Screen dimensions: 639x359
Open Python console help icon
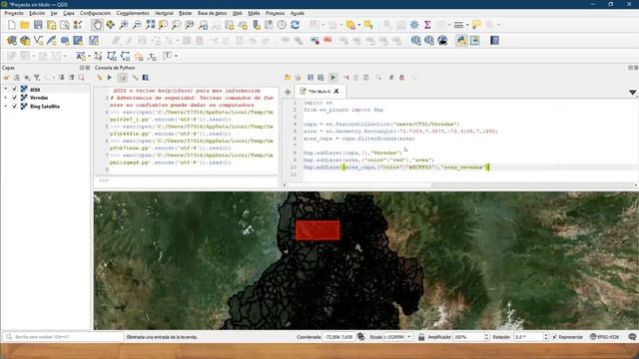tap(146, 78)
